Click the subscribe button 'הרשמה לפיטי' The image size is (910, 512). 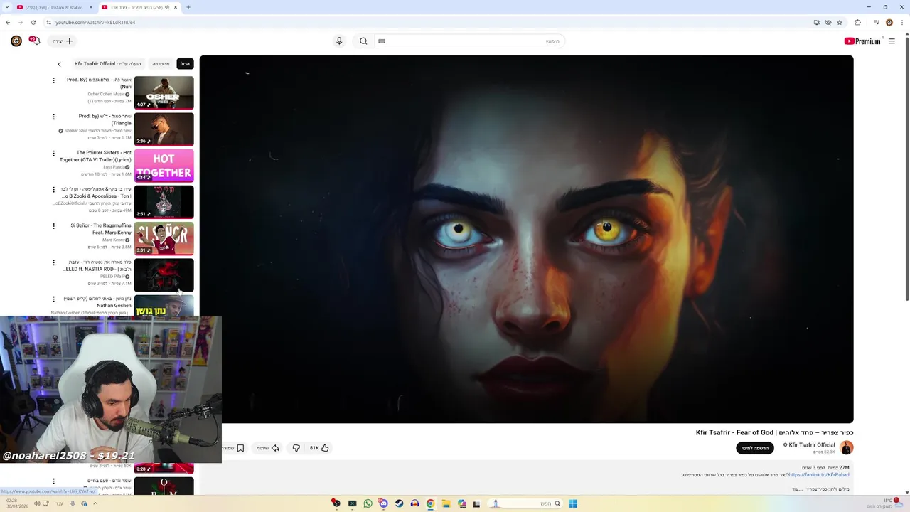point(755,448)
